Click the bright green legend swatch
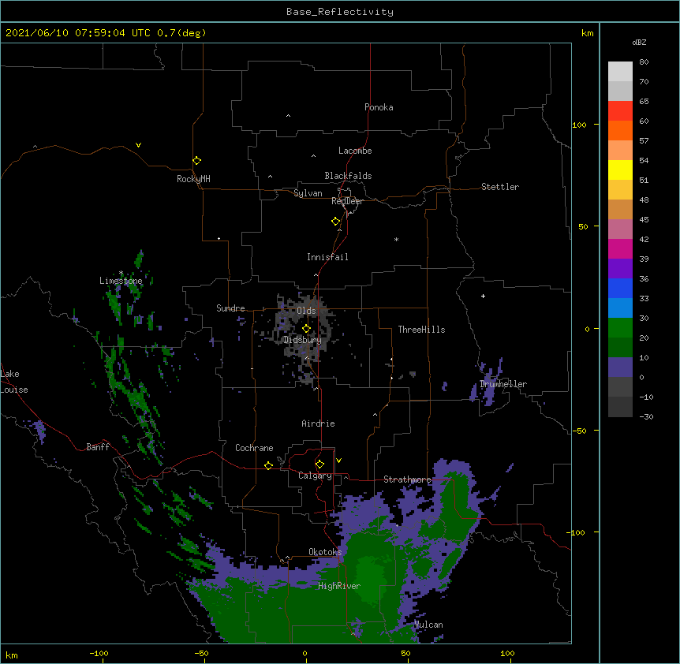 tap(620, 328)
